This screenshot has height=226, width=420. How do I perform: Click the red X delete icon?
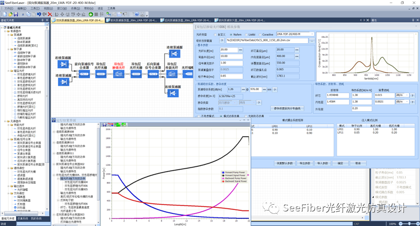tap(50, 14)
